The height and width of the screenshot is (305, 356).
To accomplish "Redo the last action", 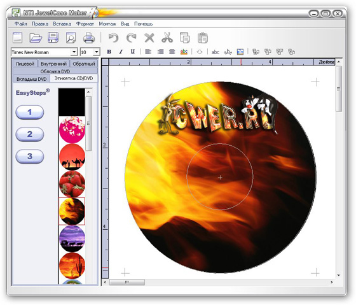I will 131,38.
